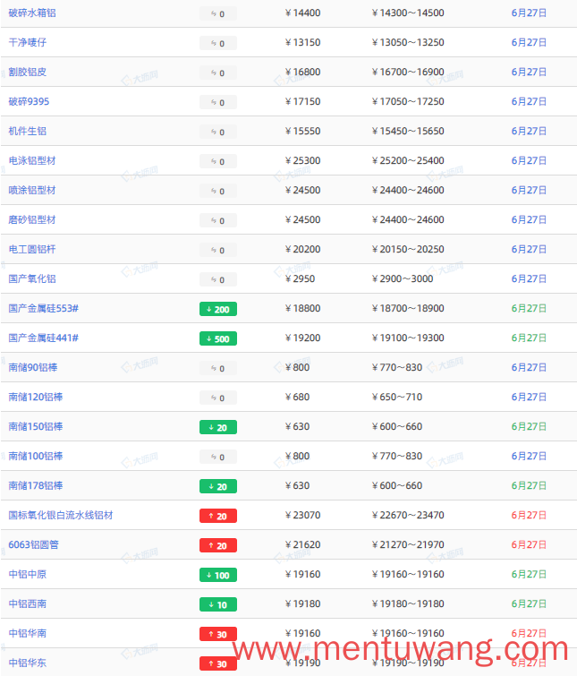The image size is (577, 676).
Task: Select the ¥680 price for 南储120铝棒
Action: click(x=298, y=397)
